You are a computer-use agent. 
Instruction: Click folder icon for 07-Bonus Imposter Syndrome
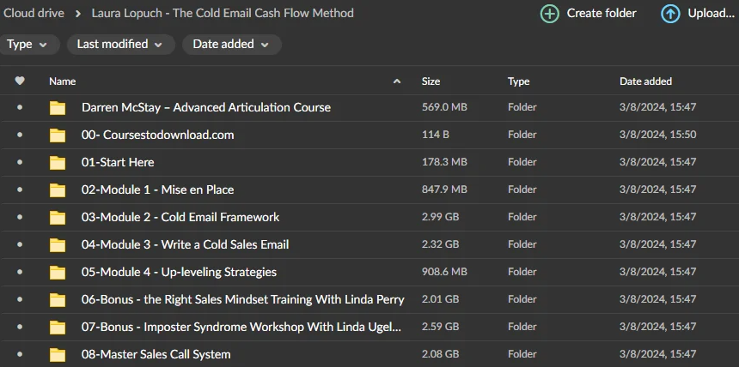[x=58, y=327]
